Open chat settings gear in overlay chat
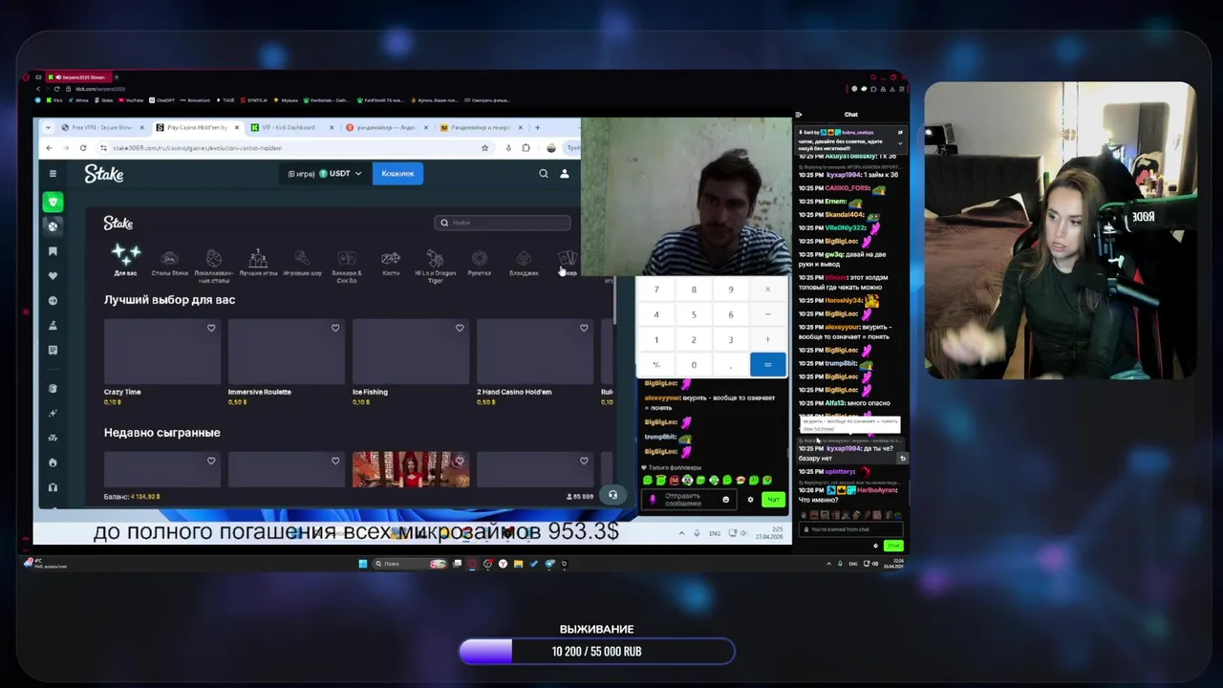The image size is (1223, 688). 750,500
